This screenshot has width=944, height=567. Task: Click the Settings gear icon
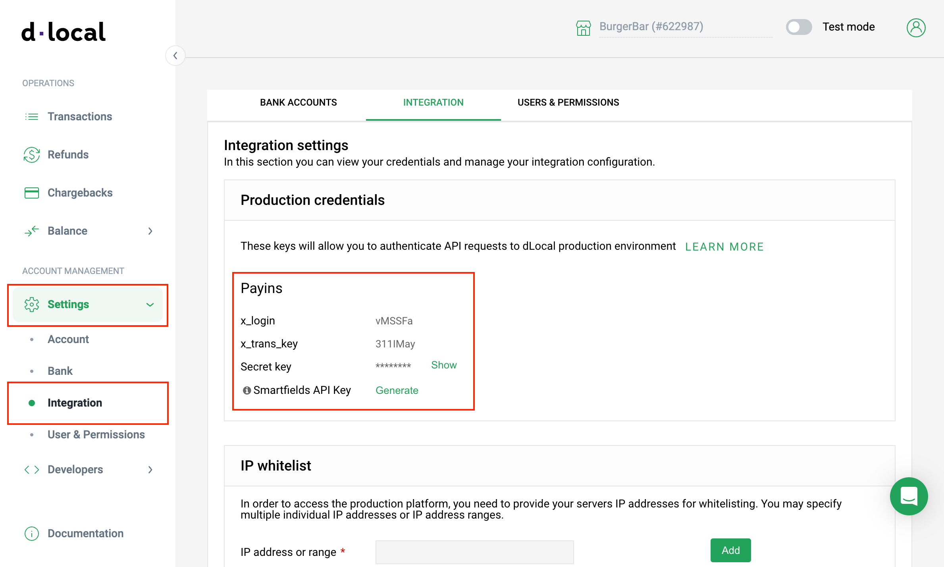coord(32,305)
